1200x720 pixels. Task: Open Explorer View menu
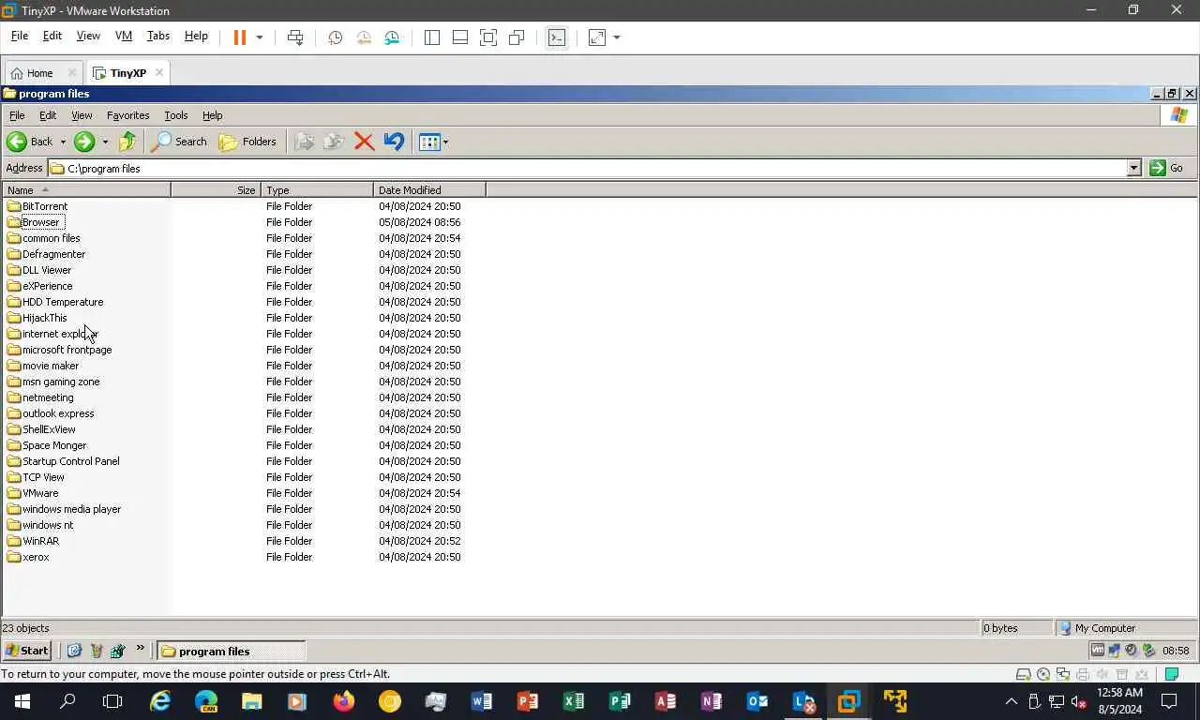pyautogui.click(x=82, y=115)
